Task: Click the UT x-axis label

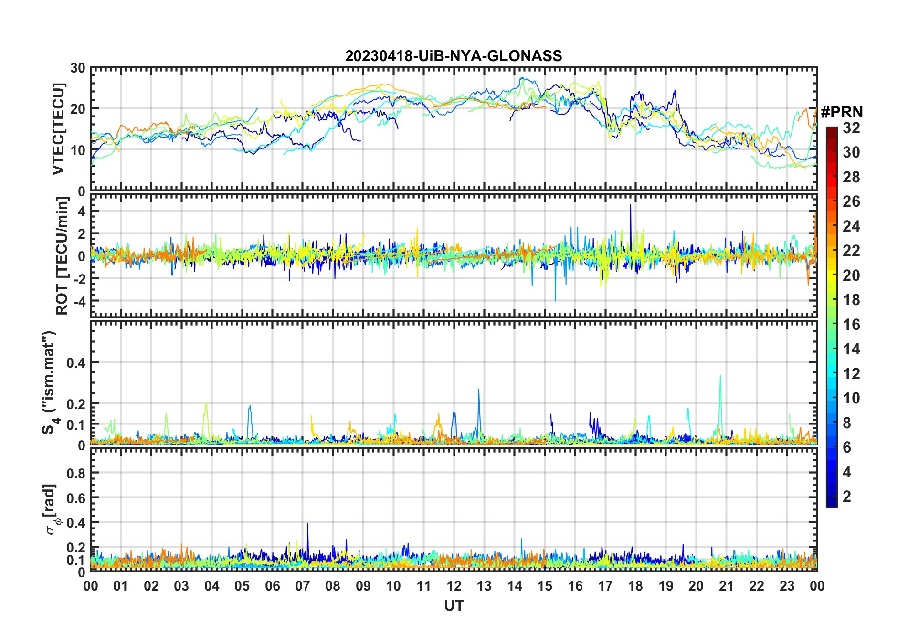Action: tap(454, 606)
